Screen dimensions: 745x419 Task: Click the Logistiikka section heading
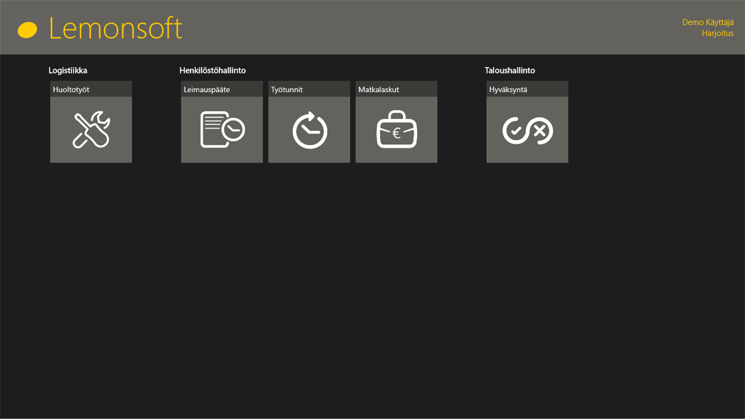pos(68,70)
